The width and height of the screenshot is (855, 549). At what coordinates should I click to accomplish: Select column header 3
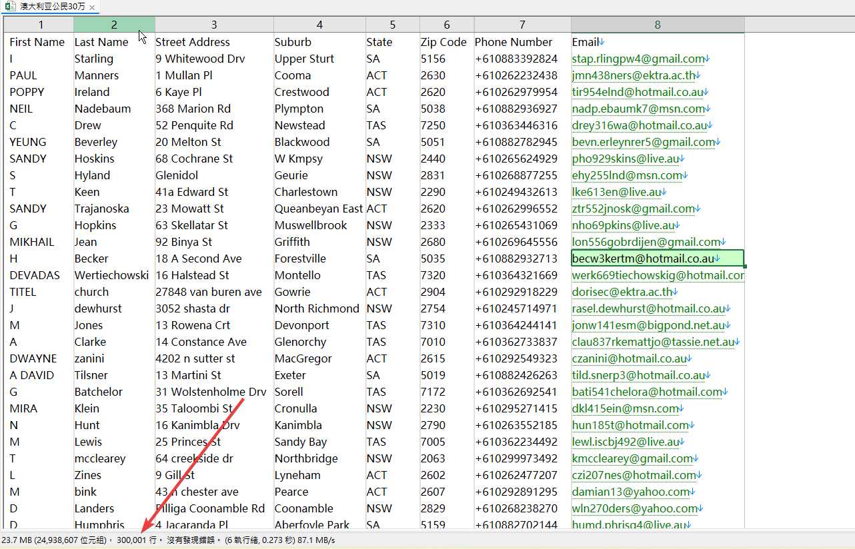point(214,25)
